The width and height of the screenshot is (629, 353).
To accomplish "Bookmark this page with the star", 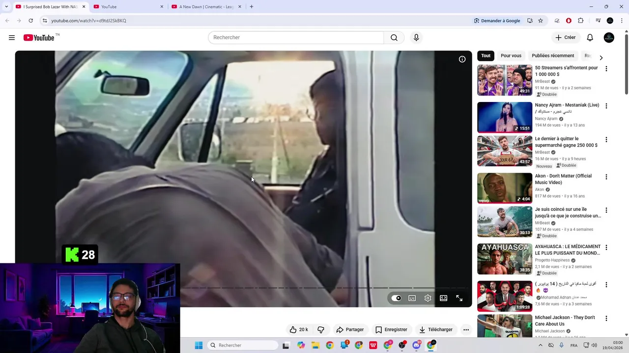I will click(x=541, y=21).
